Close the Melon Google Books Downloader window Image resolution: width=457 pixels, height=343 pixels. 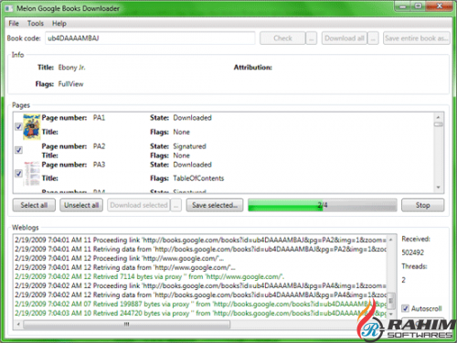click(439, 6)
